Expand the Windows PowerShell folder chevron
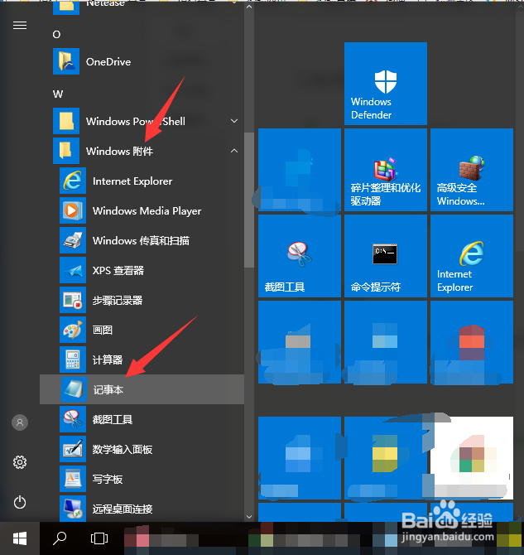The height and width of the screenshot is (555, 524). coord(234,121)
